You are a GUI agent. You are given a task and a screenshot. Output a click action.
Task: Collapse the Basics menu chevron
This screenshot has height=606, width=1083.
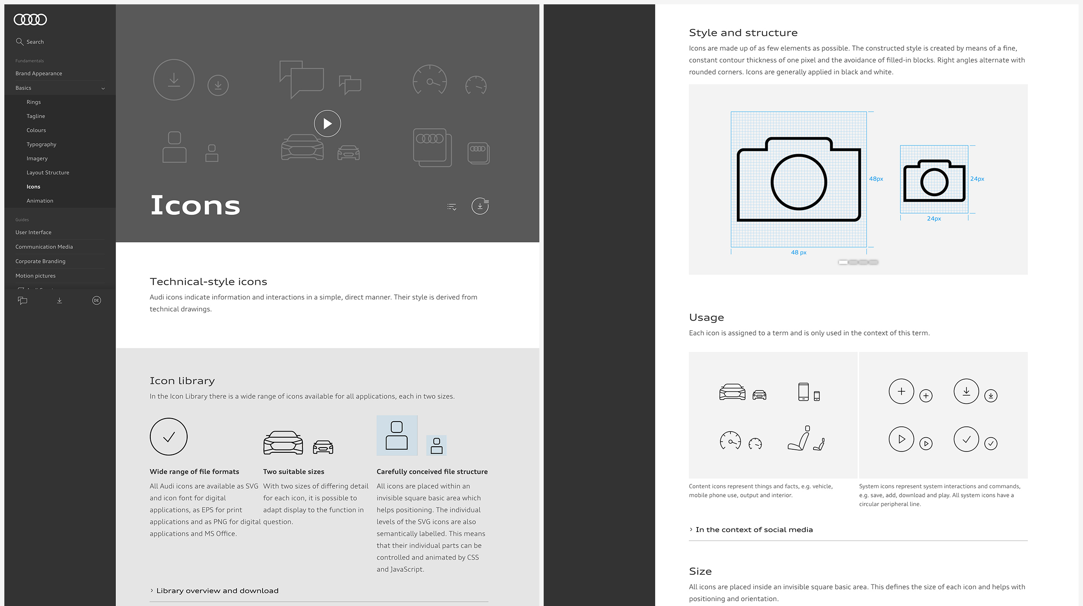click(x=103, y=88)
